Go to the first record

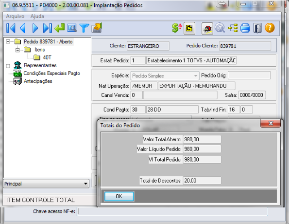pos(11,28)
